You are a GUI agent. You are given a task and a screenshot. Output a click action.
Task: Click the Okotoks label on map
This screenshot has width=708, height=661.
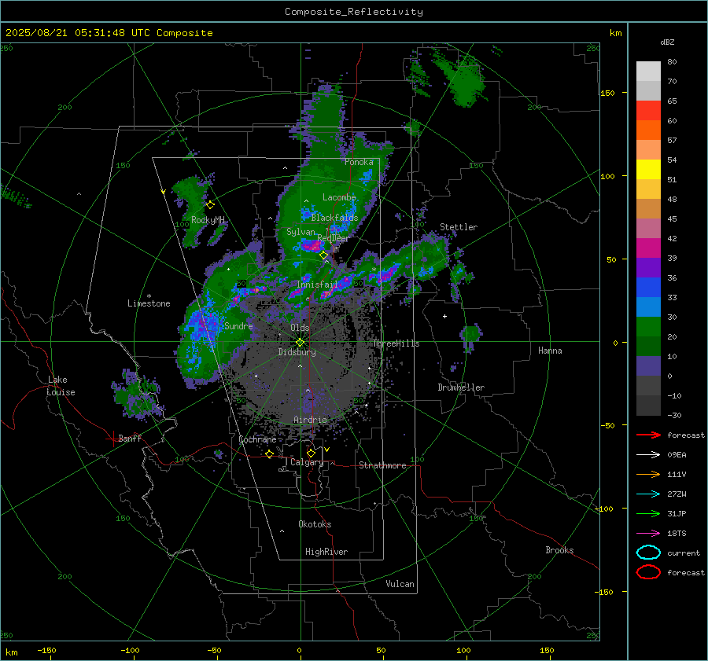tap(315, 524)
